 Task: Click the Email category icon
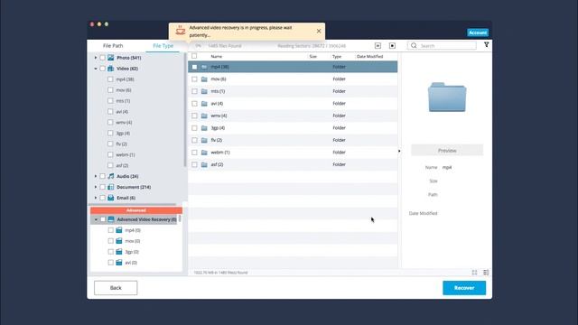coord(110,198)
